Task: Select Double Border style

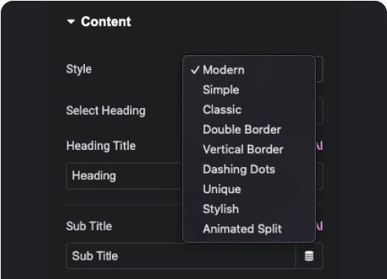Action: [x=242, y=130]
